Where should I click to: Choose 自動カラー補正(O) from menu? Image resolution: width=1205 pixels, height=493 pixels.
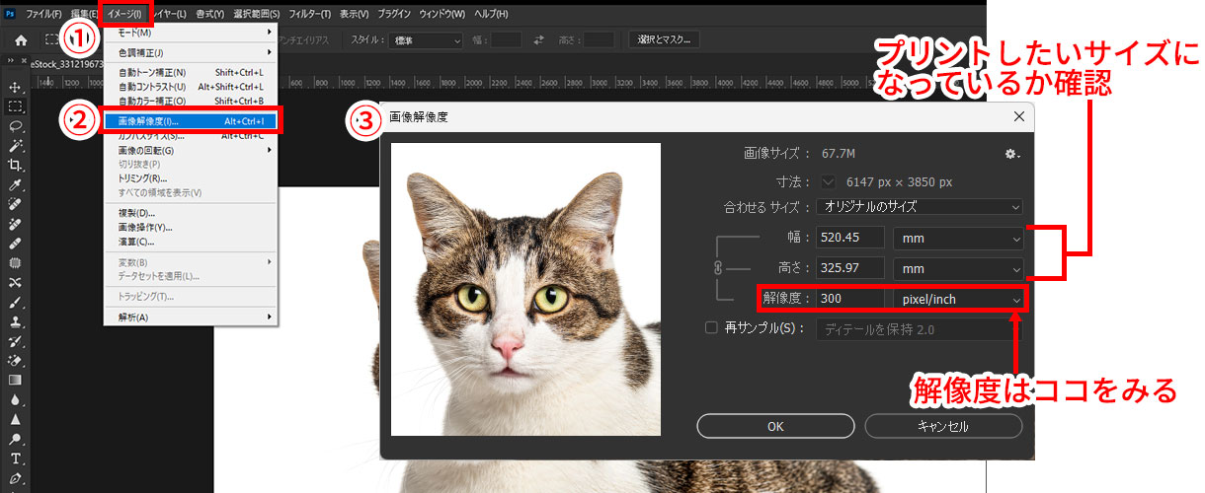click(x=192, y=101)
